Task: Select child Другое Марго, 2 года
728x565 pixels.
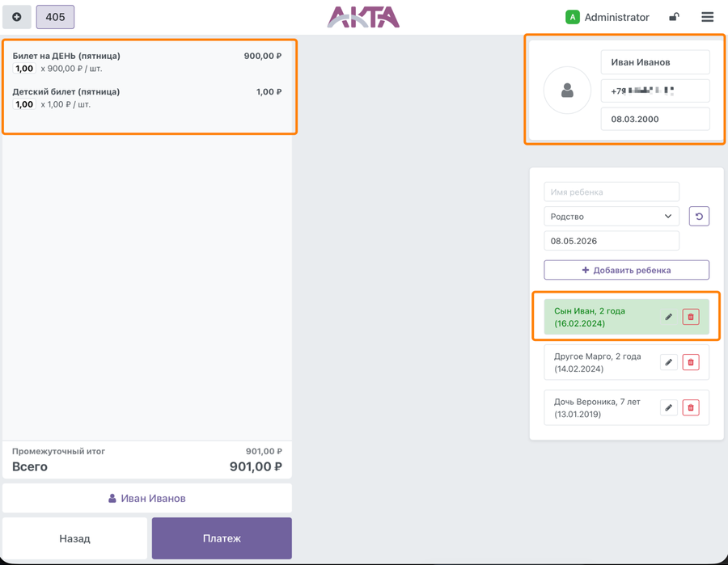Action: 626,362
